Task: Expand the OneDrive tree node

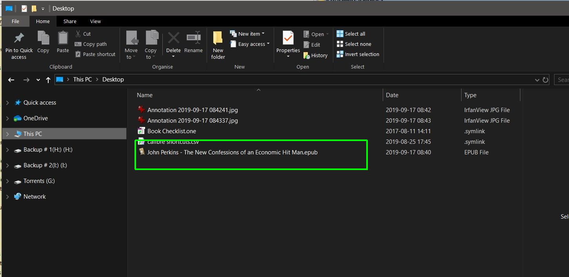Action: pos(7,118)
